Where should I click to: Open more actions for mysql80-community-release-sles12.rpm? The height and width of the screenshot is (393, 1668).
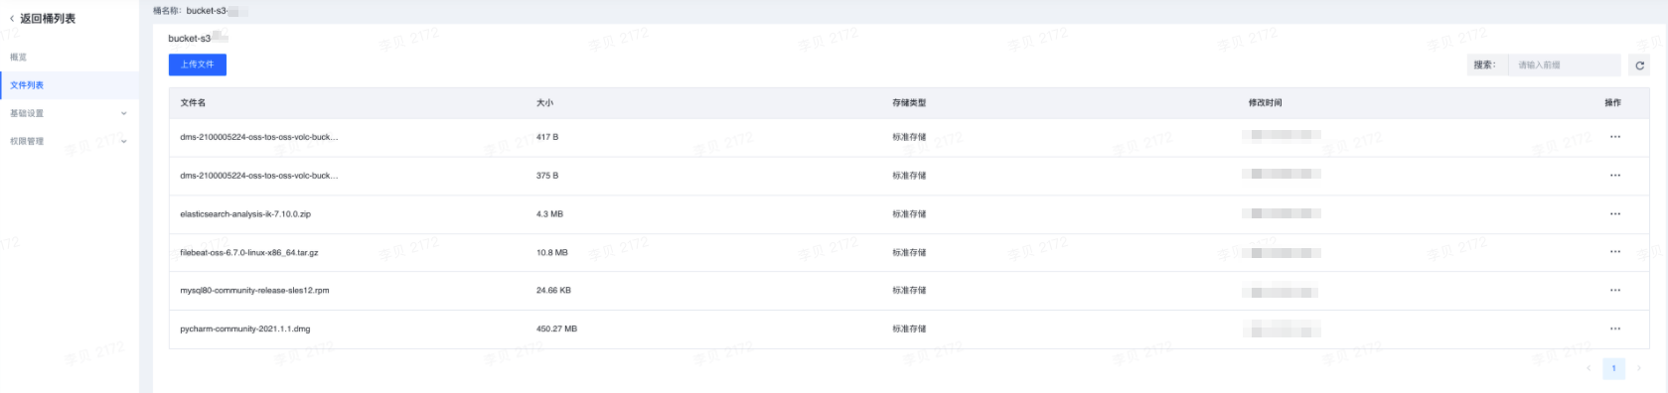coord(1614,291)
